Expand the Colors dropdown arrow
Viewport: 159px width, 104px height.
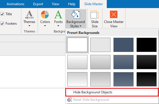click(45, 26)
